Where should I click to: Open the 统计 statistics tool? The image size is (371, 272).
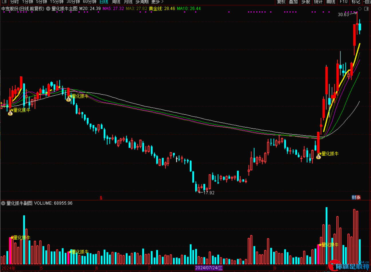point(318,2)
